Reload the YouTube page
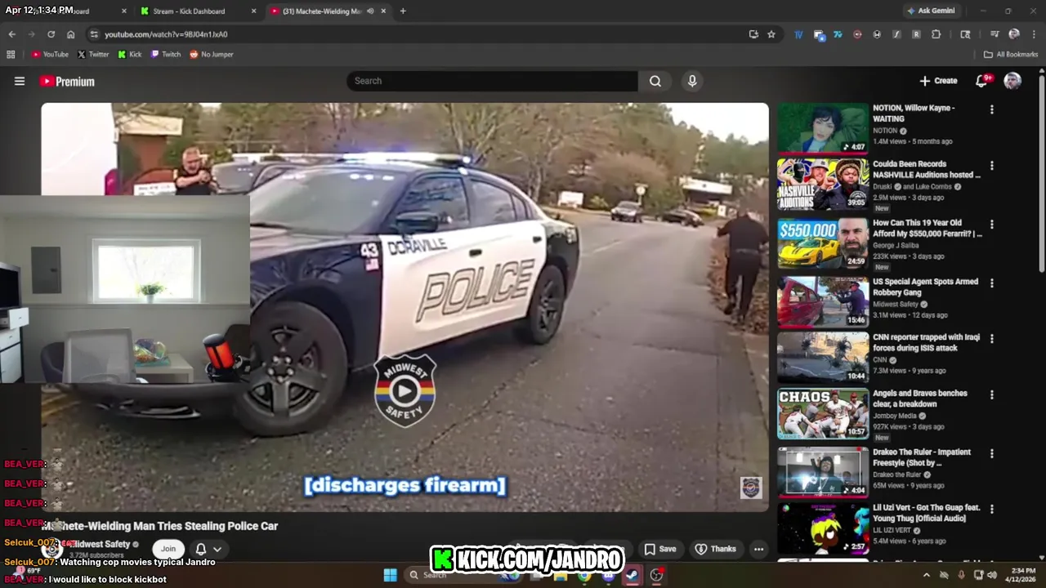The width and height of the screenshot is (1046, 588). point(51,34)
